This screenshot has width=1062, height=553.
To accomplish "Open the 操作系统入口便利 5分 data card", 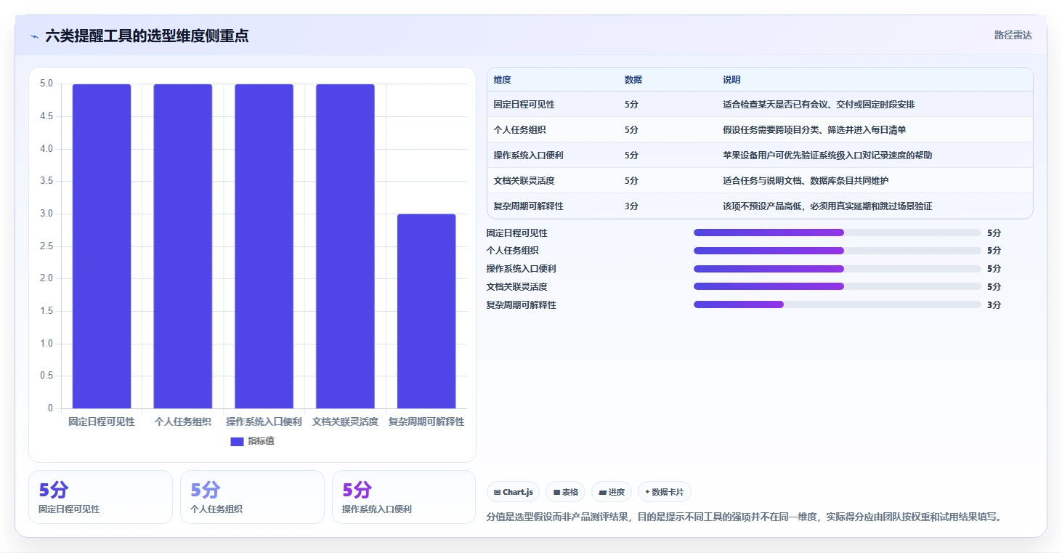I will pos(404,497).
